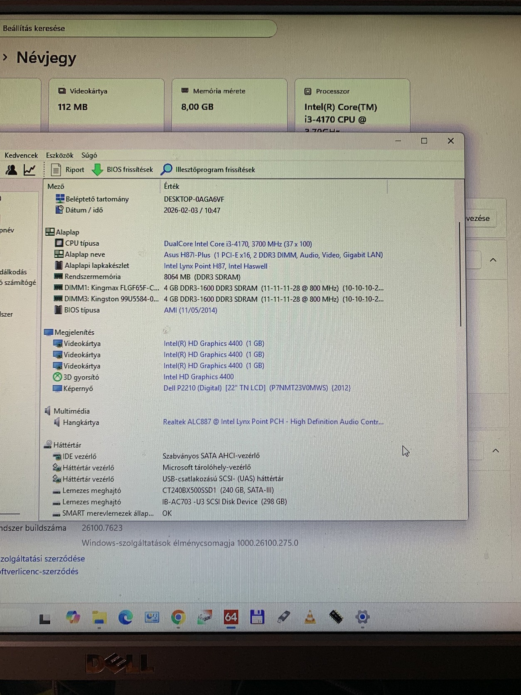Screen dimensions: 521x695
Task: Launch VLC media player from the taskbar
Action: tap(310, 617)
